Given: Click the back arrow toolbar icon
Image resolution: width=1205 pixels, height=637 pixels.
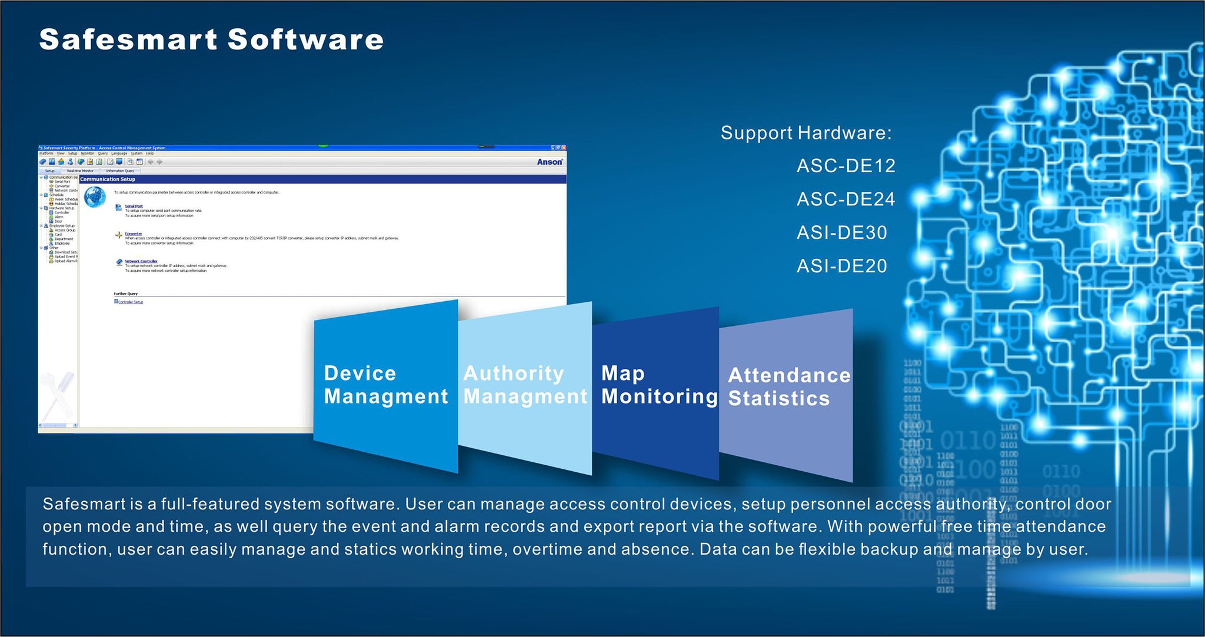Looking at the screenshot, I should 150,162.
